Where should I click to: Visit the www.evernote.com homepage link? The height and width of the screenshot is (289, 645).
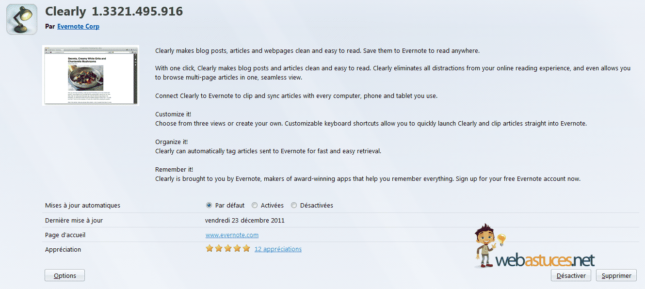tap(232, 235)
